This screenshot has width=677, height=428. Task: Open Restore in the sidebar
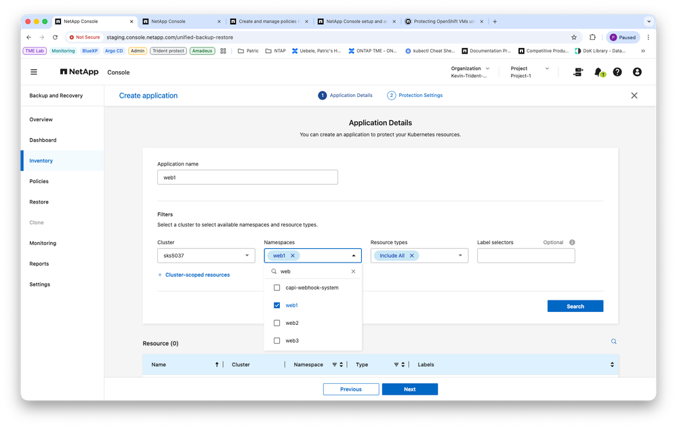point(39,202)
